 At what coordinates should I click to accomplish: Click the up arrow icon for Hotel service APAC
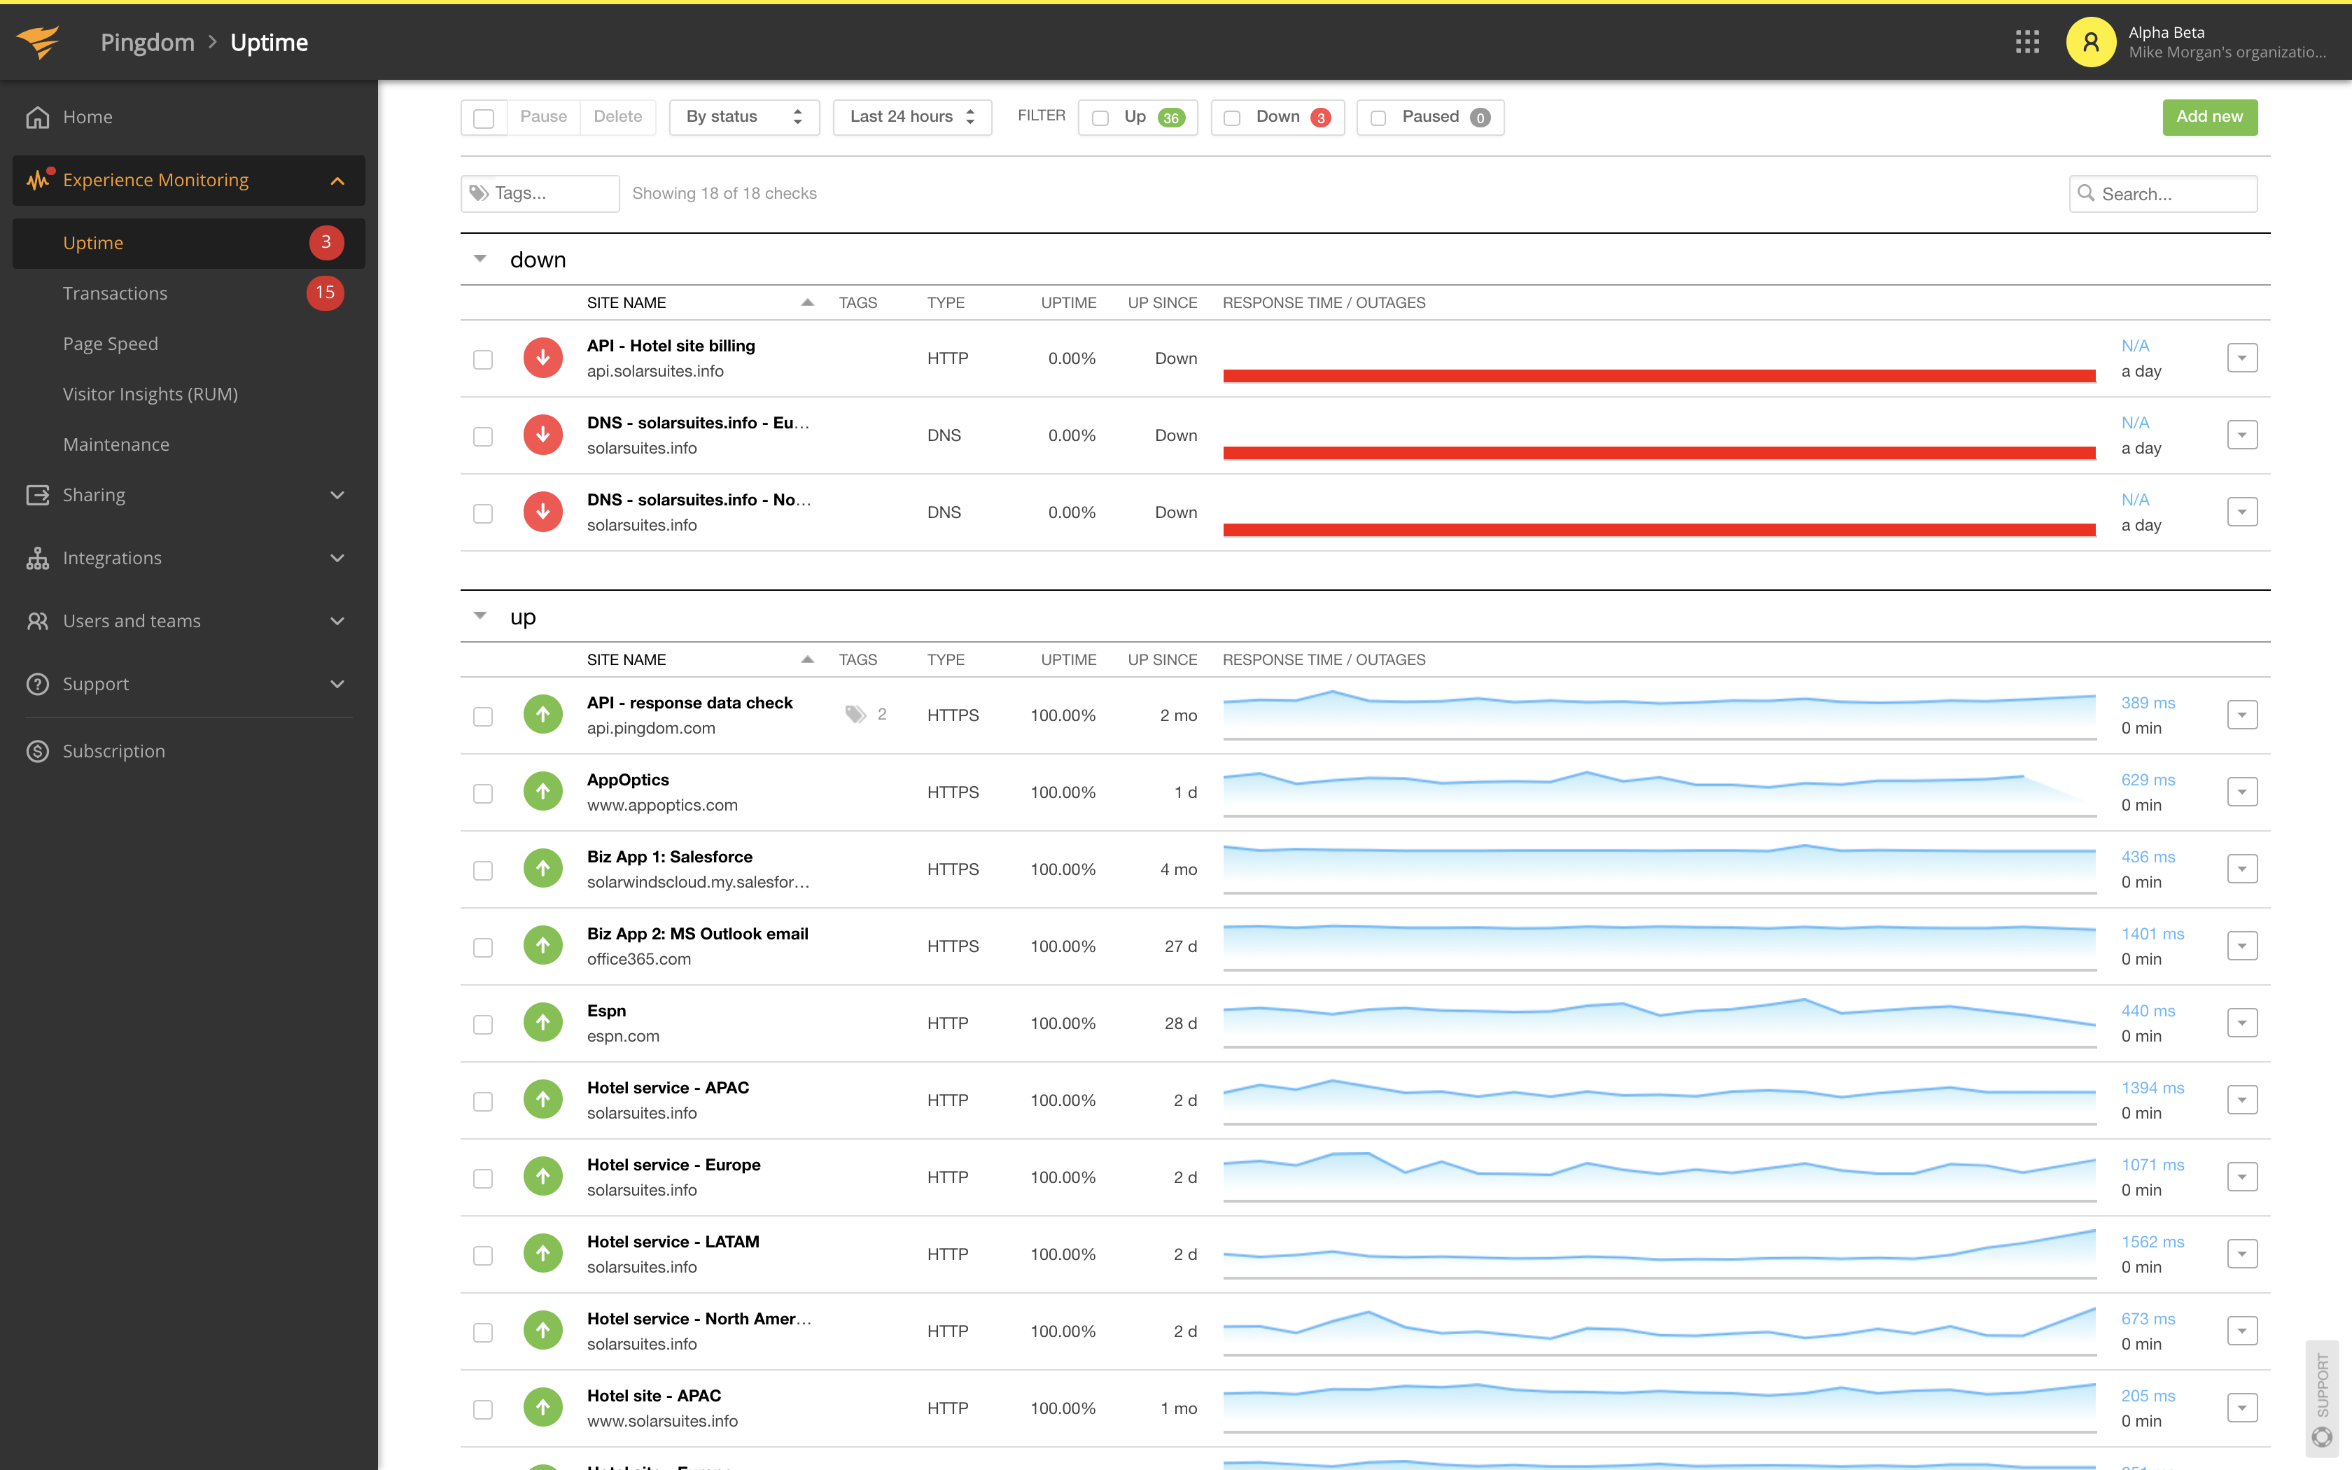542,1099
